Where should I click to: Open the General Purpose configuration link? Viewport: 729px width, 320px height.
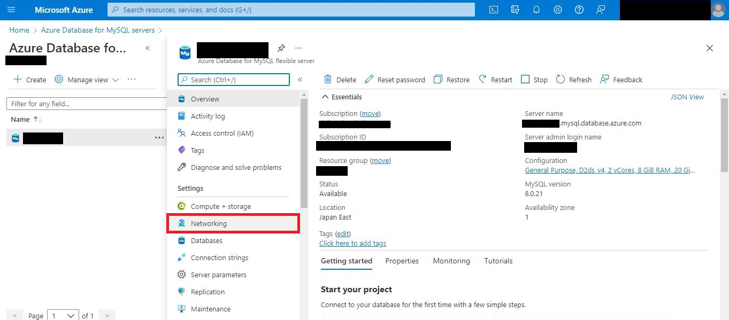610,170
